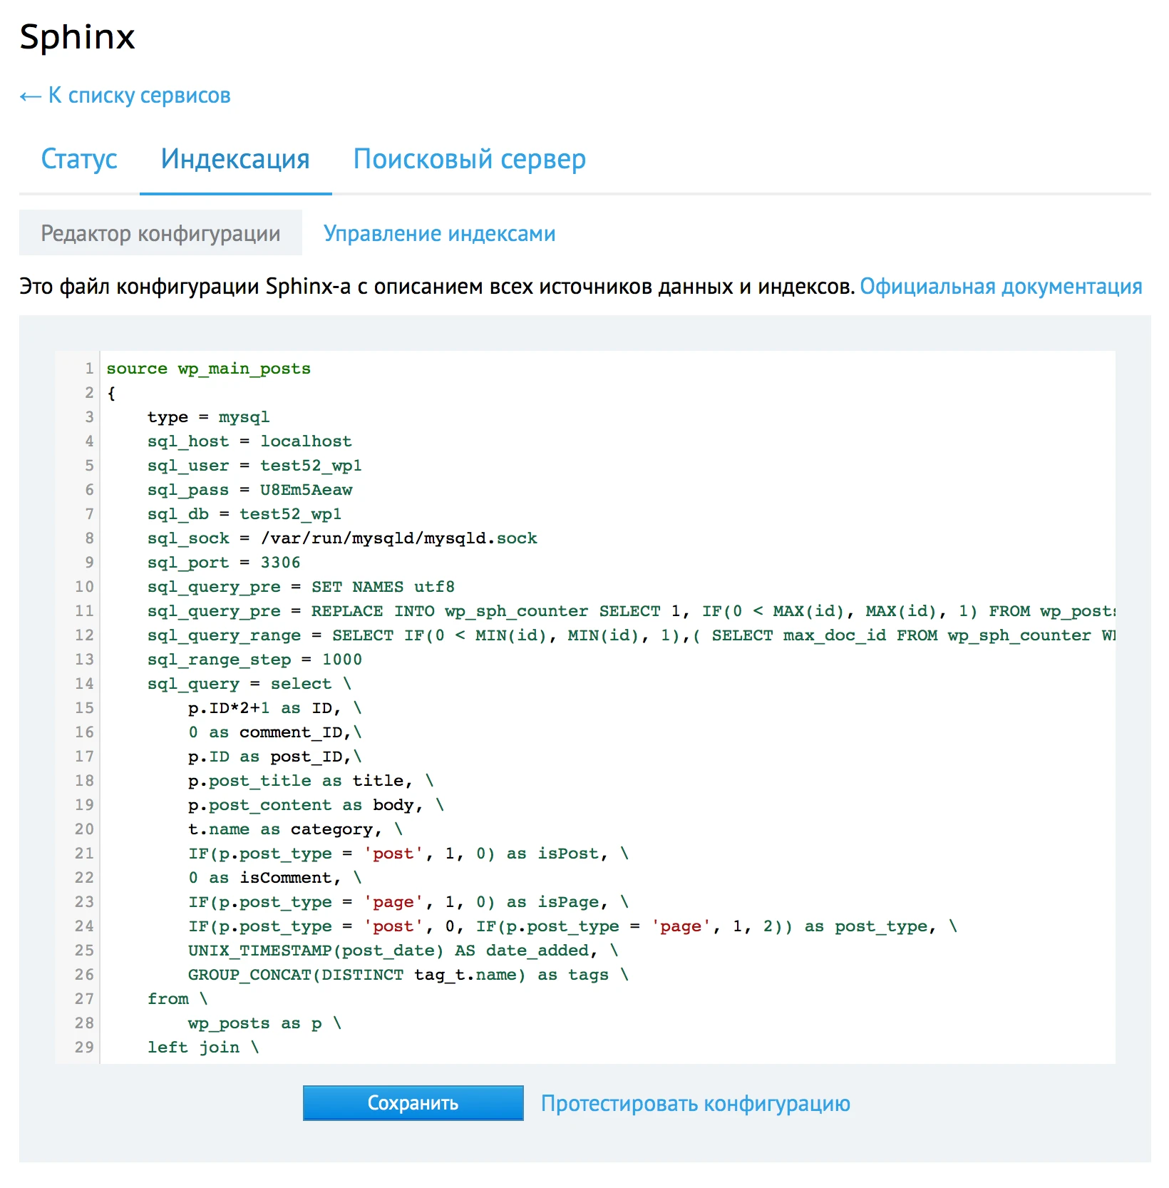Image resolution: width=1169 pixels, height=1188 pixels.
Task: Place cursor on 'source wp_main_posts' line
Action: click(x=208, y=369)
